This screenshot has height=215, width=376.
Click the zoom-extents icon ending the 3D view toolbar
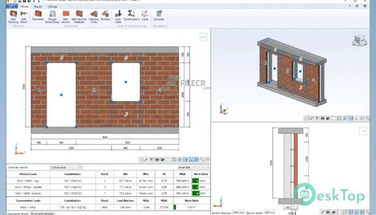367,118
